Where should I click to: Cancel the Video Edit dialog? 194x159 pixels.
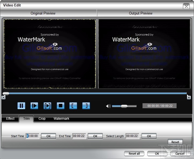point(180,154)
